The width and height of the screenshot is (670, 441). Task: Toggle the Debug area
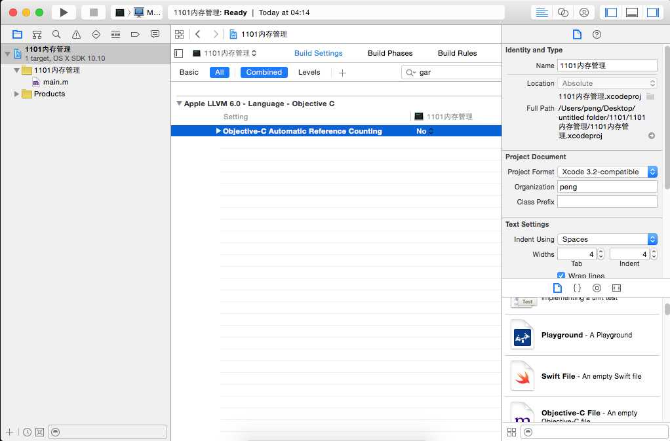point(632,12)
